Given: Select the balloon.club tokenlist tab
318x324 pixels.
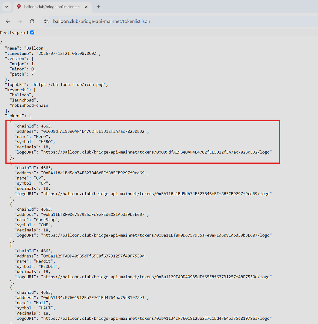Looking at the screenshot, I should (x=52, y=7).
